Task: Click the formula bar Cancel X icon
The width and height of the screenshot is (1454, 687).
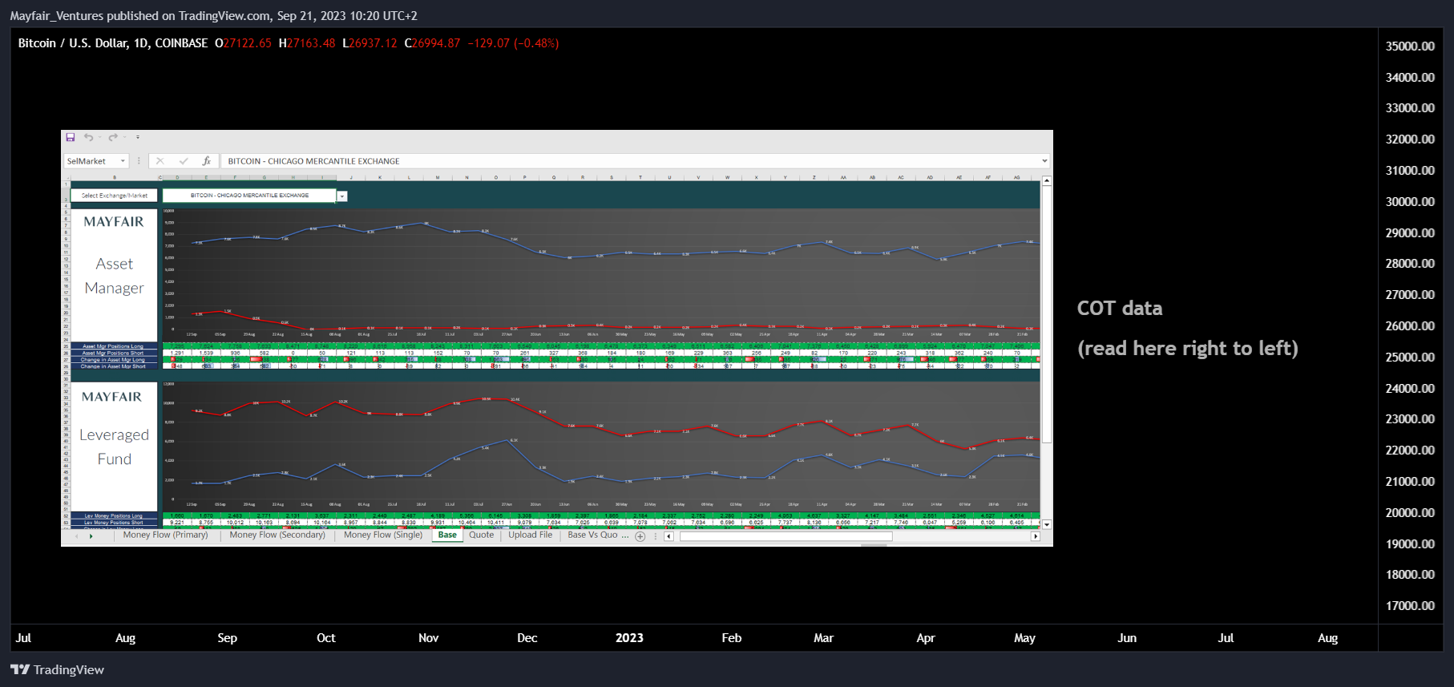Action: (160, 161)
